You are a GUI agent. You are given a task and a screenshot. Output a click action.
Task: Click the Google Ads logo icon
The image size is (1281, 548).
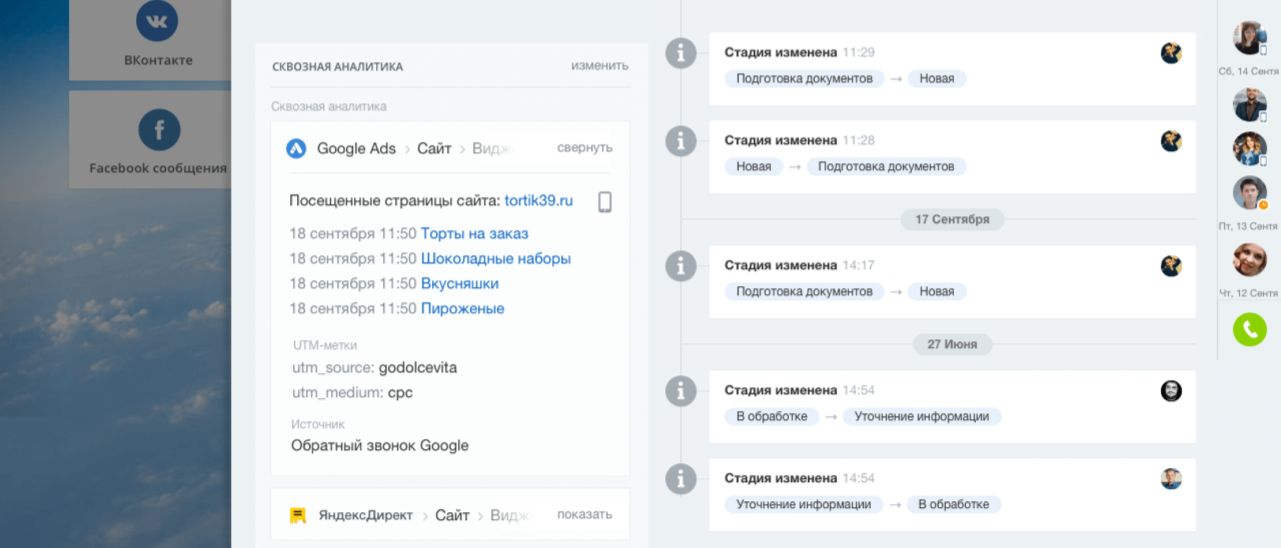[x=297, y=149]
